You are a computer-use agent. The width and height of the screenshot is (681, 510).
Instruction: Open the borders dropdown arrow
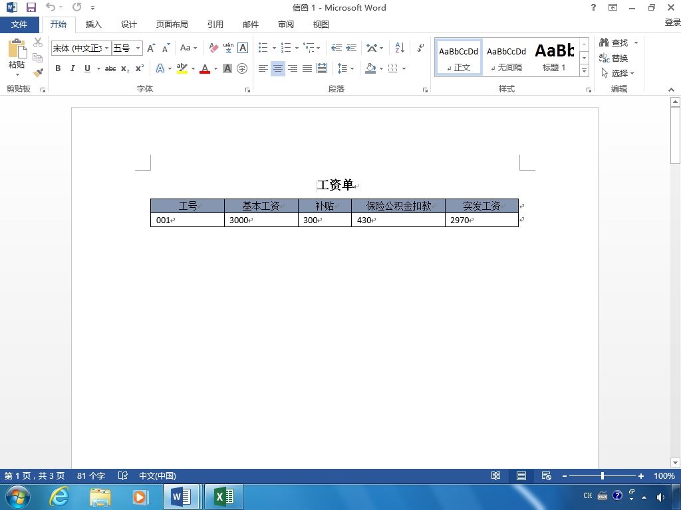404,68
